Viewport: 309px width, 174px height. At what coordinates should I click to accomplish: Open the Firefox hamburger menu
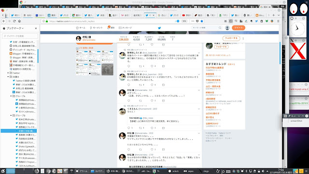(278, 21)
